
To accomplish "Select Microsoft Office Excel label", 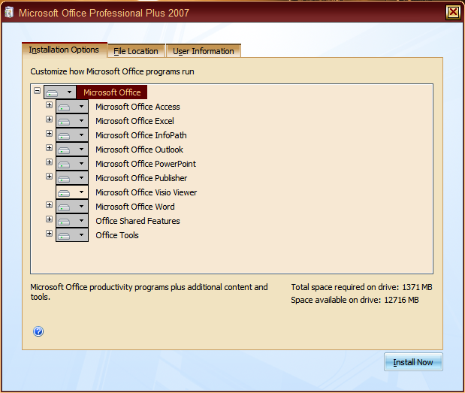I will pyautogui.click(x=134, y=121).
